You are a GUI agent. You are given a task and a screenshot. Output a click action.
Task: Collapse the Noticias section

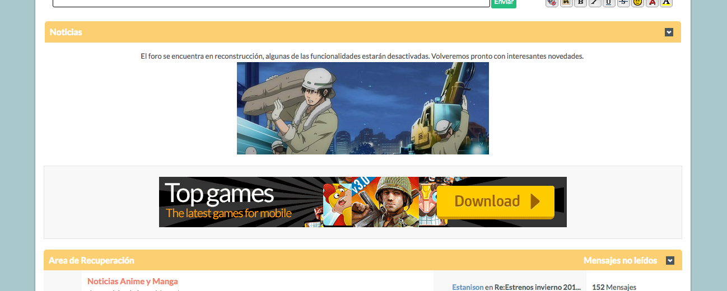point(669,32)
